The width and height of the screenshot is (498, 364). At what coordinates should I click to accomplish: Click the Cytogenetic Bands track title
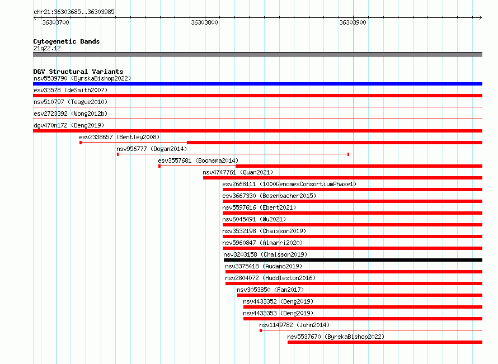tap(67, 41)
